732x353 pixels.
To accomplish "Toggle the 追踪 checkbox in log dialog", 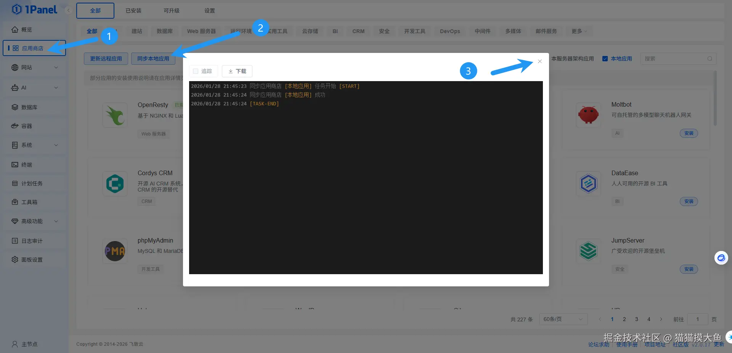I will (x=196, y=71).
